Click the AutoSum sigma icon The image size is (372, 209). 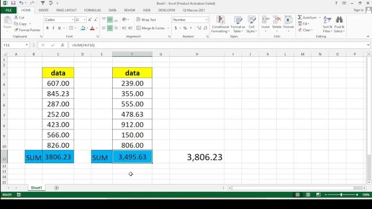coord(300,17)
